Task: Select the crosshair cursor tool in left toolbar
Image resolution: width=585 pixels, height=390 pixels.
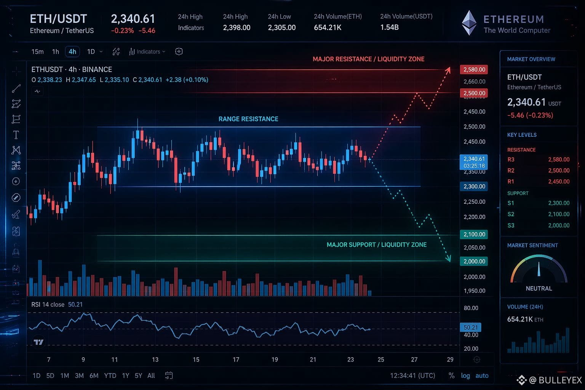Action: click(16, 71)
